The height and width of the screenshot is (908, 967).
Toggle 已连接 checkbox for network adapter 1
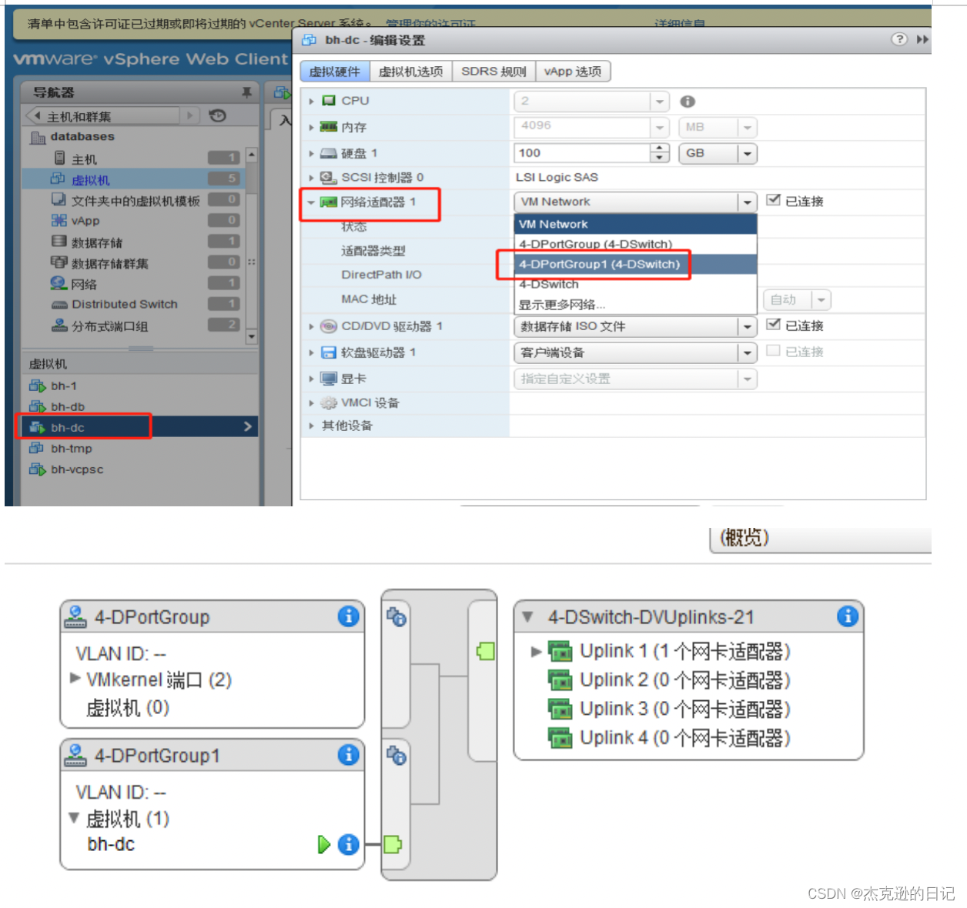[x=773, y=200]
